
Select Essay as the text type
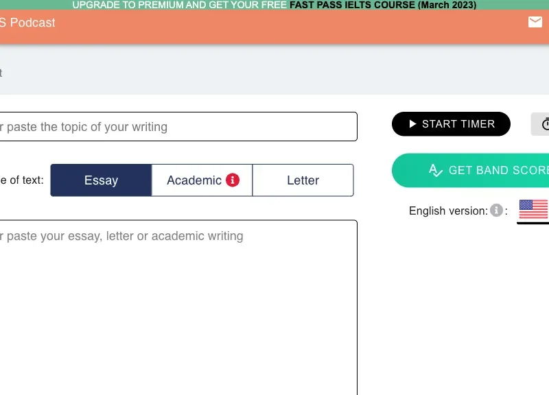[101, 180]
